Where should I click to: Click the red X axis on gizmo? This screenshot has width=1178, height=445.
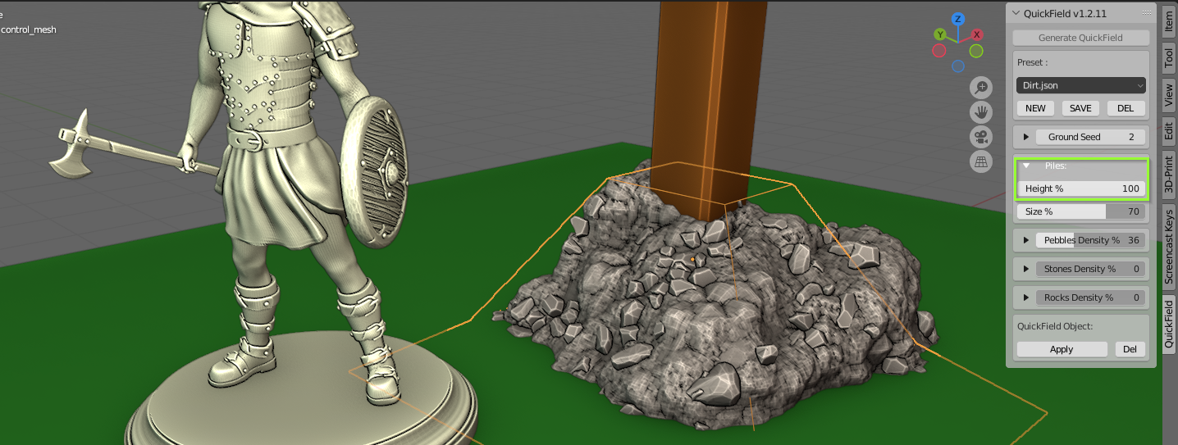point(977,35)
